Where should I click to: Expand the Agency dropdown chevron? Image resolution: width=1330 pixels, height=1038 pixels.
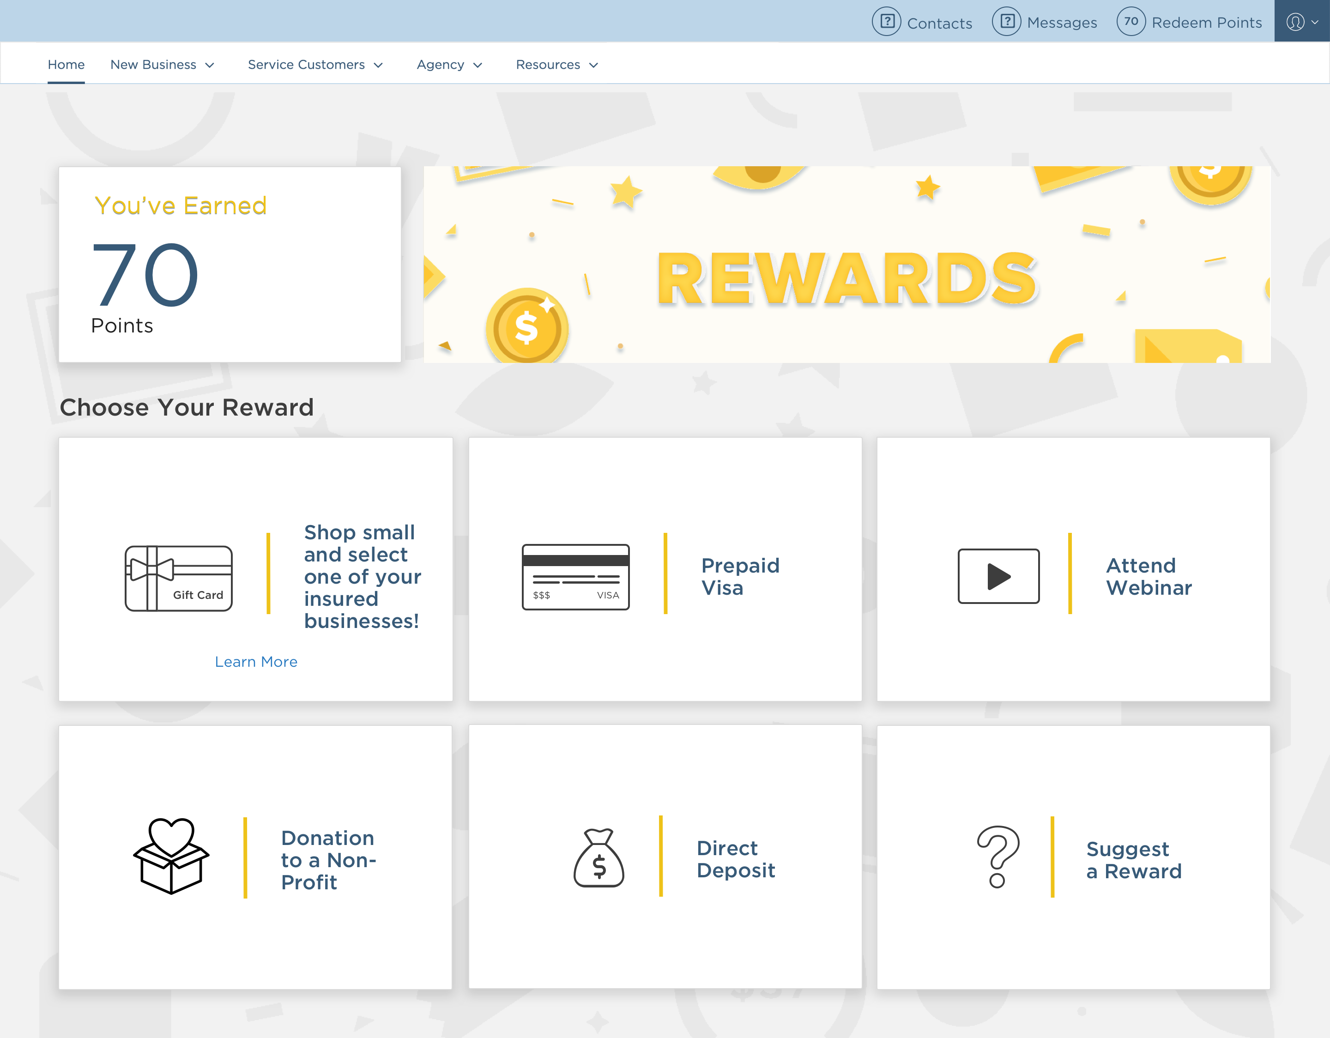pos(478,65)
